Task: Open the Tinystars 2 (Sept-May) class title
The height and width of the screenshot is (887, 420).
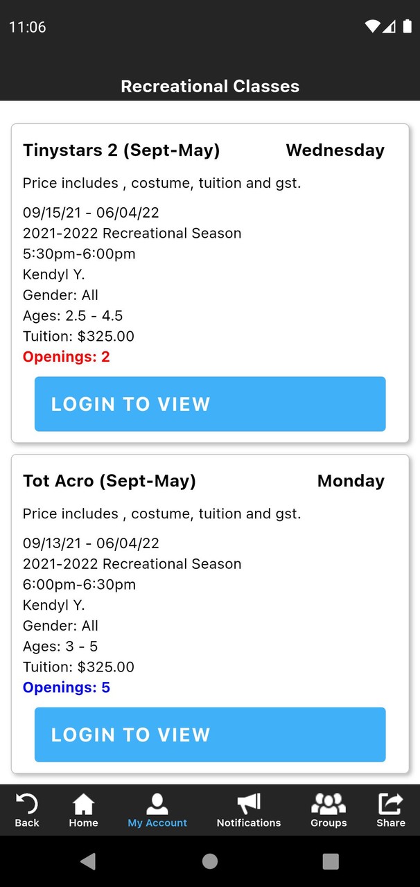Action: (121, 150)
